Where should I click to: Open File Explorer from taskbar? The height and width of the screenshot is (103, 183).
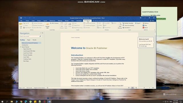coord(12,102)
